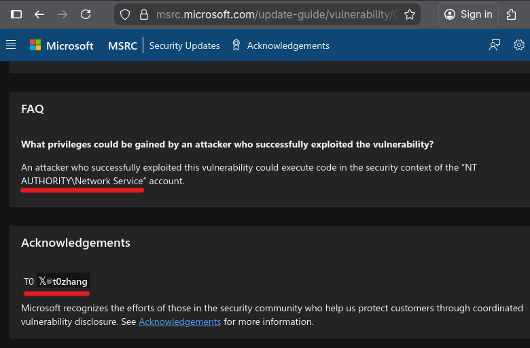The height and width of the screenshot is (348, 530).
Task: Bookmark this page with the star
Action: click(x=410, y=14)
